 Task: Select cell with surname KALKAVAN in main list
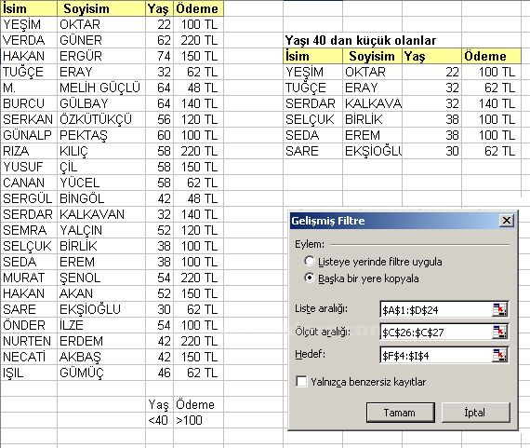coord(101,214)
